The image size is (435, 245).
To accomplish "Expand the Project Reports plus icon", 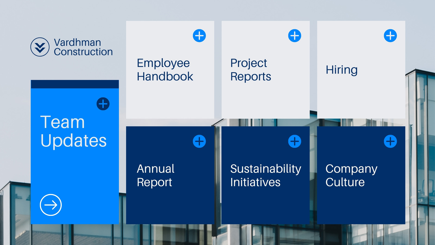I will coord(295,36).
